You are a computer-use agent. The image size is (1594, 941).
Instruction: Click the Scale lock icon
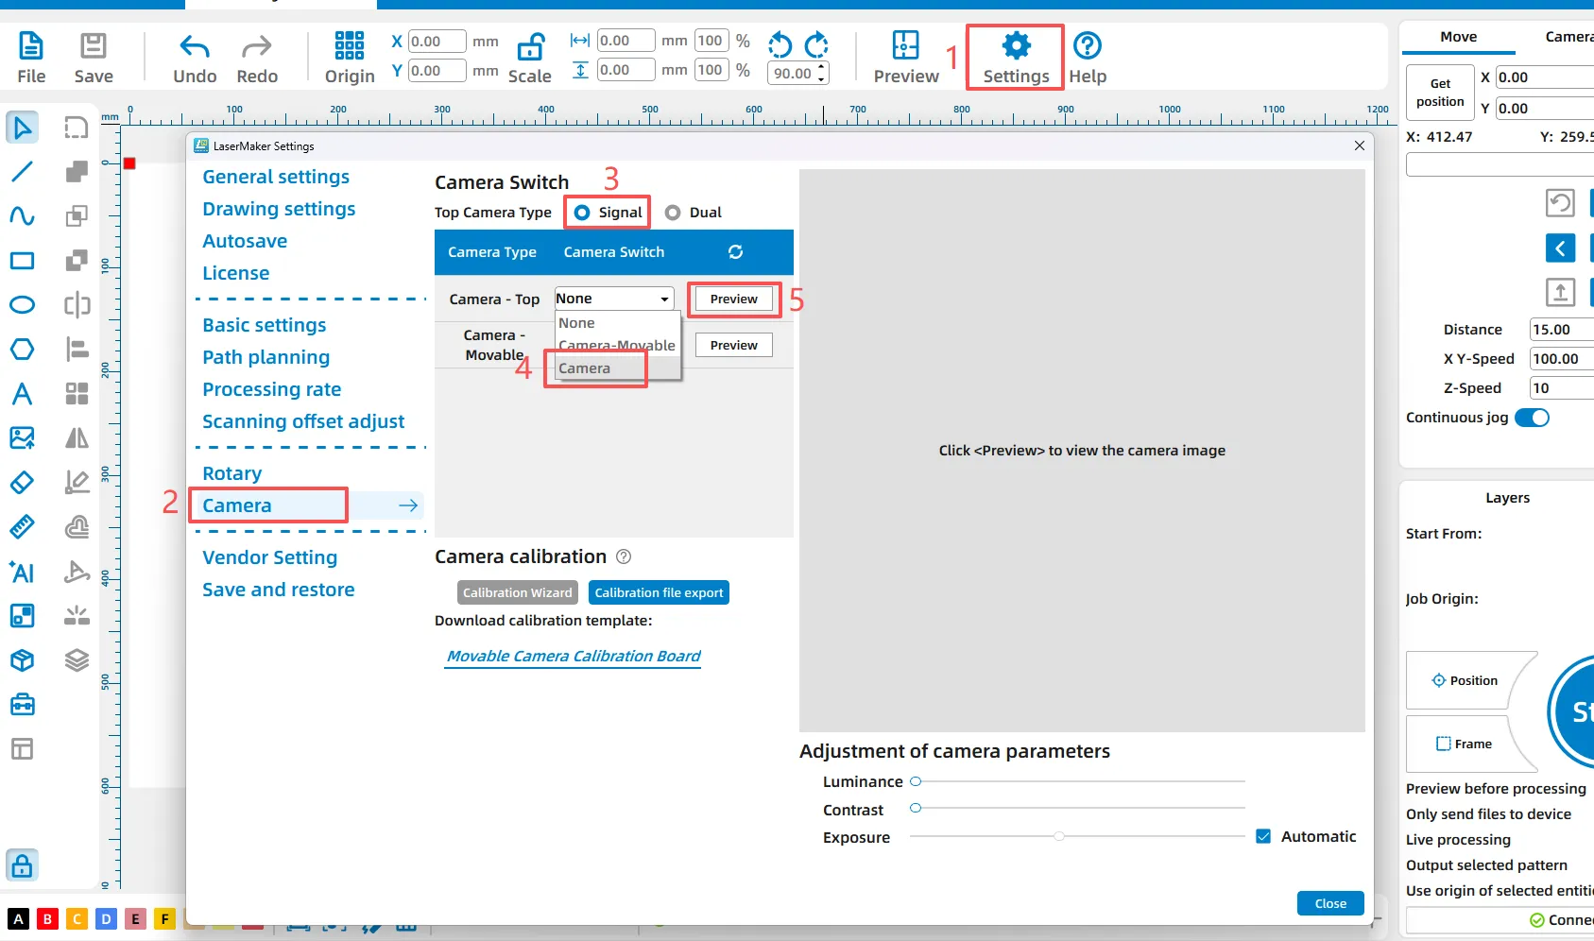pos(530,46)
